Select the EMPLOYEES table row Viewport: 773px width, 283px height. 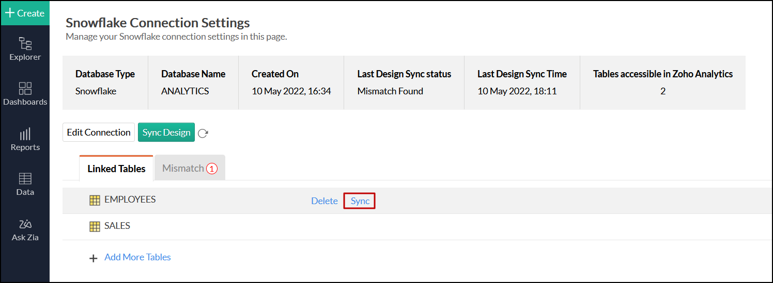[417, 201]
